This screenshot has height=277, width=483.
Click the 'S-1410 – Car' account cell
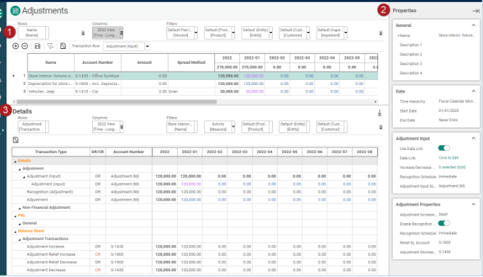point(98,91)
